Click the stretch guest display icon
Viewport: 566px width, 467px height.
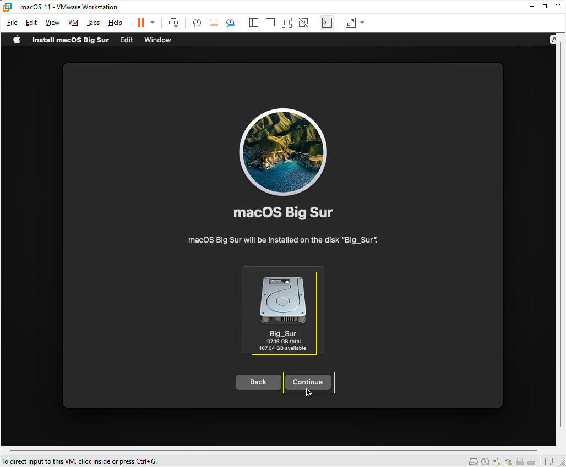(351, 23)
